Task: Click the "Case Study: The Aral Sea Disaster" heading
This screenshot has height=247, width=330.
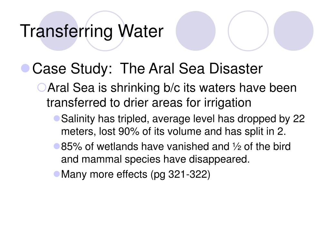Action: click(x=147, y=69)
